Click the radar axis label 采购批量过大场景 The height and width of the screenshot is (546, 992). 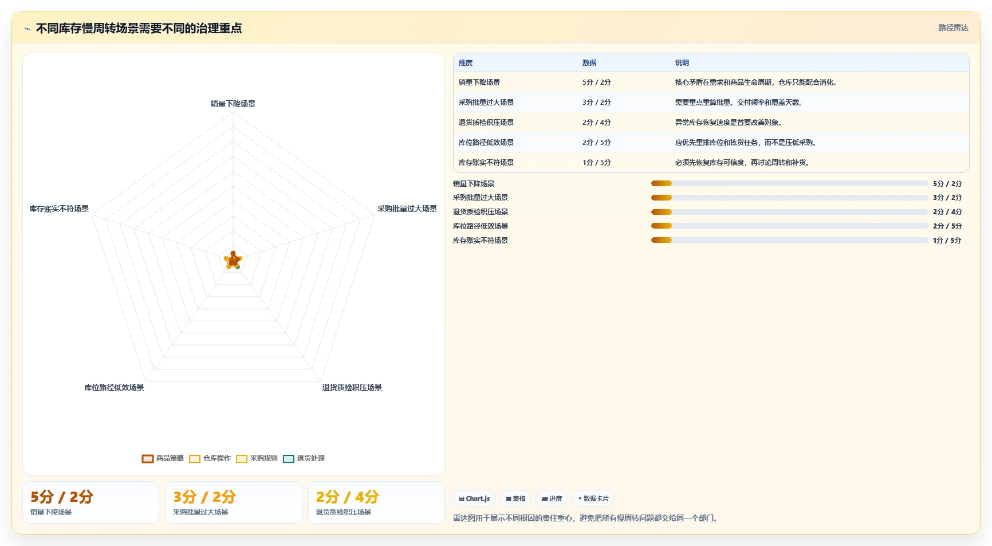[x=407, y=209]
